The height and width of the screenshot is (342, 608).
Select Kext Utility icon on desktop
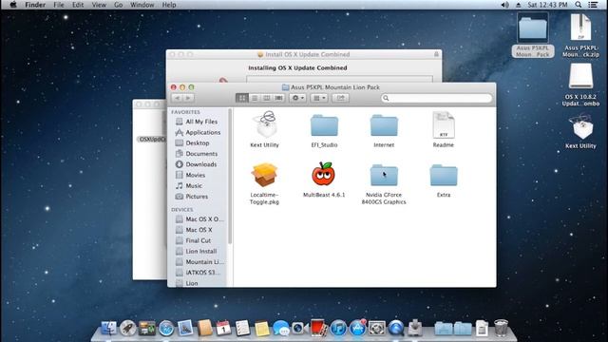(580, 131)
